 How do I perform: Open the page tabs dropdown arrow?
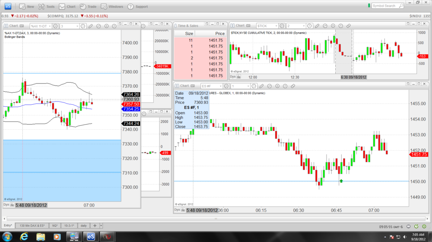[x=101, y=226]
